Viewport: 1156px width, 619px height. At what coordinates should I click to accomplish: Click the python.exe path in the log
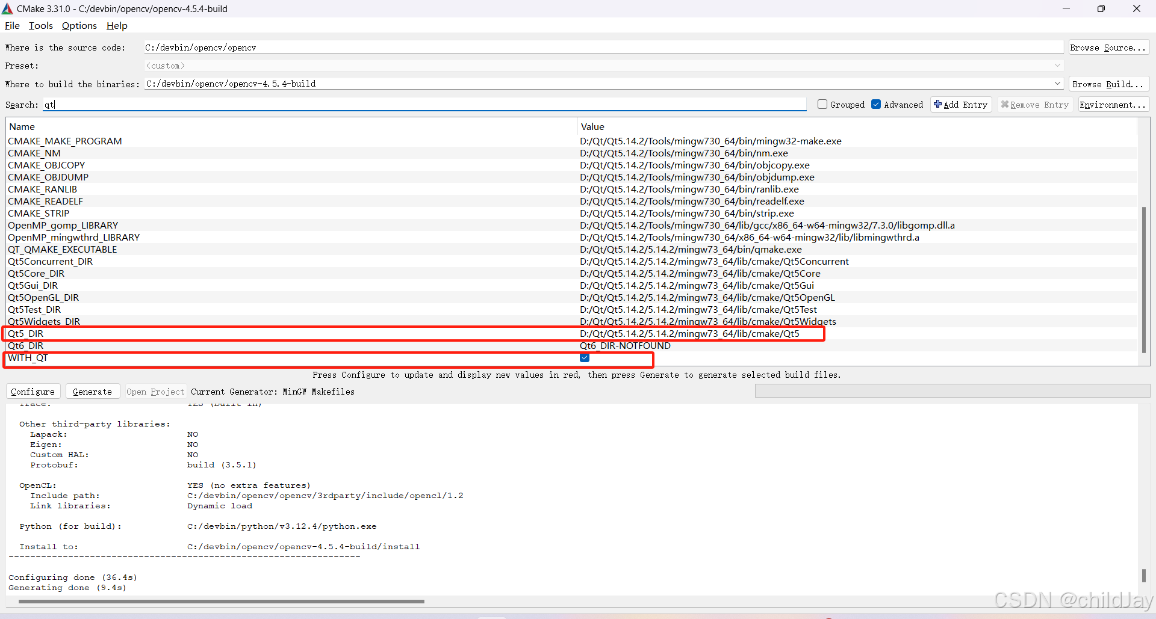[282, 526]
